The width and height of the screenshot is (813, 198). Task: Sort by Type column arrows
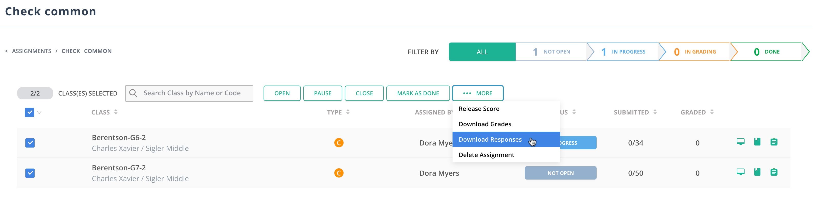(348, 112)
